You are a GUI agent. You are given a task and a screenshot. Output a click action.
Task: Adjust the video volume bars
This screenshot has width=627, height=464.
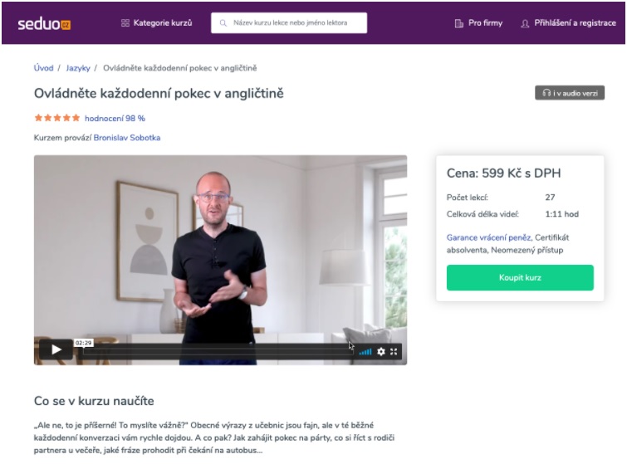click(x=365, y=352)
